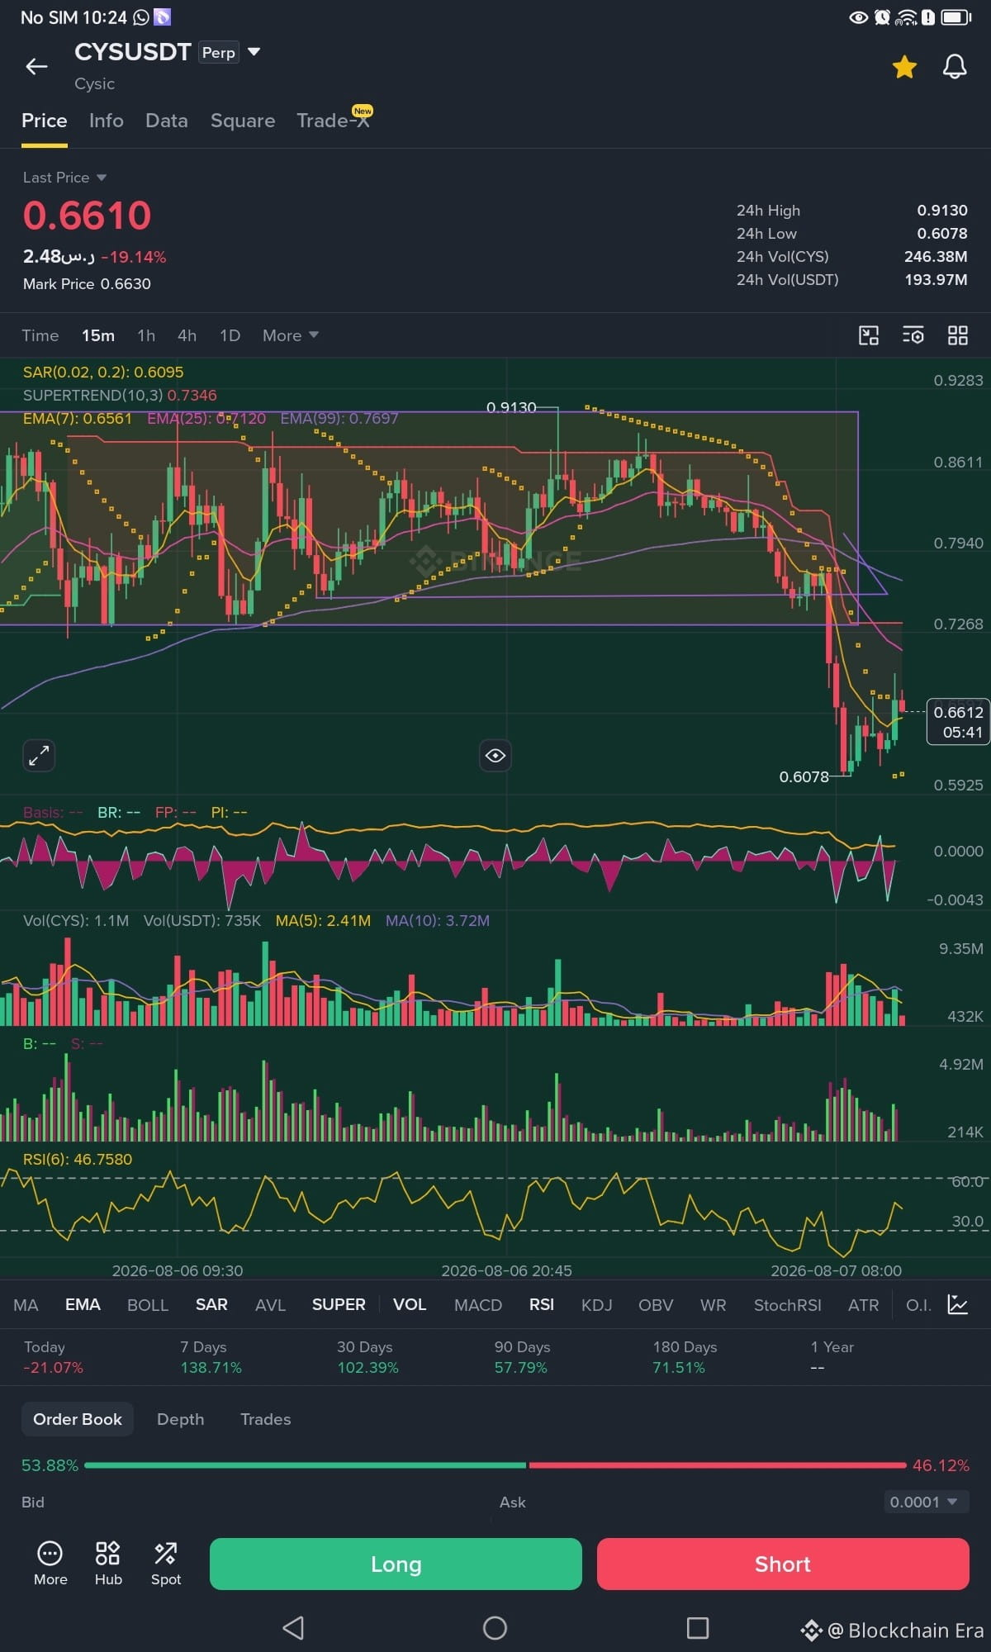Toggle the favorite star icon

[x=904, y=67]
